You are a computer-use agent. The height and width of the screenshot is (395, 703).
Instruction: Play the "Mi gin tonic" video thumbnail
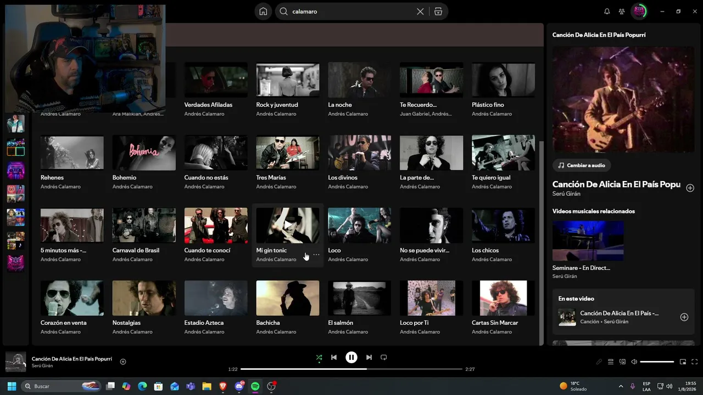(x=288, y=225)
